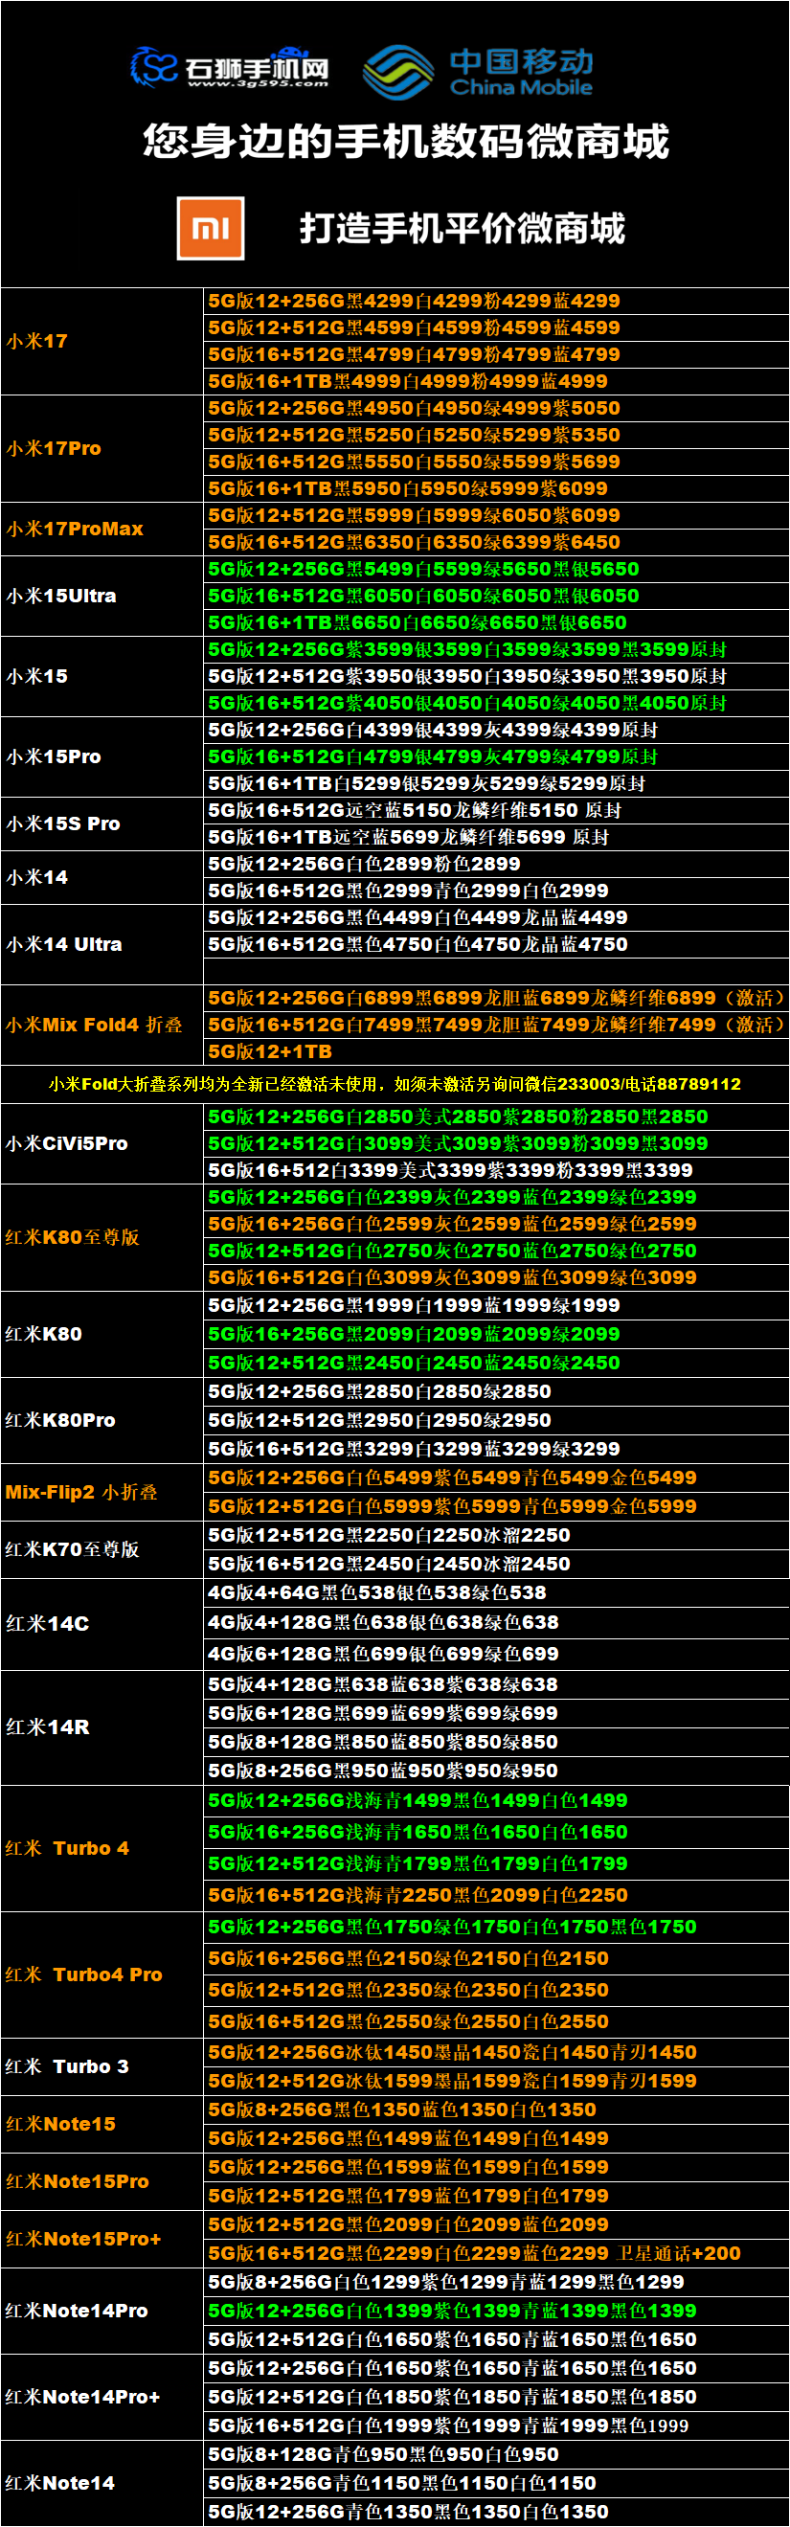Click the 打造手机平价微商城 slogan
This screenshot has height=2527, width=790.
(462, 229)
